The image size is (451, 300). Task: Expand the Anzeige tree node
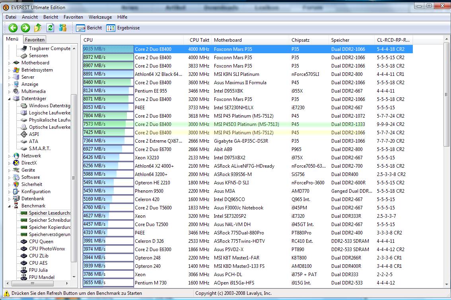pos(9,85)
